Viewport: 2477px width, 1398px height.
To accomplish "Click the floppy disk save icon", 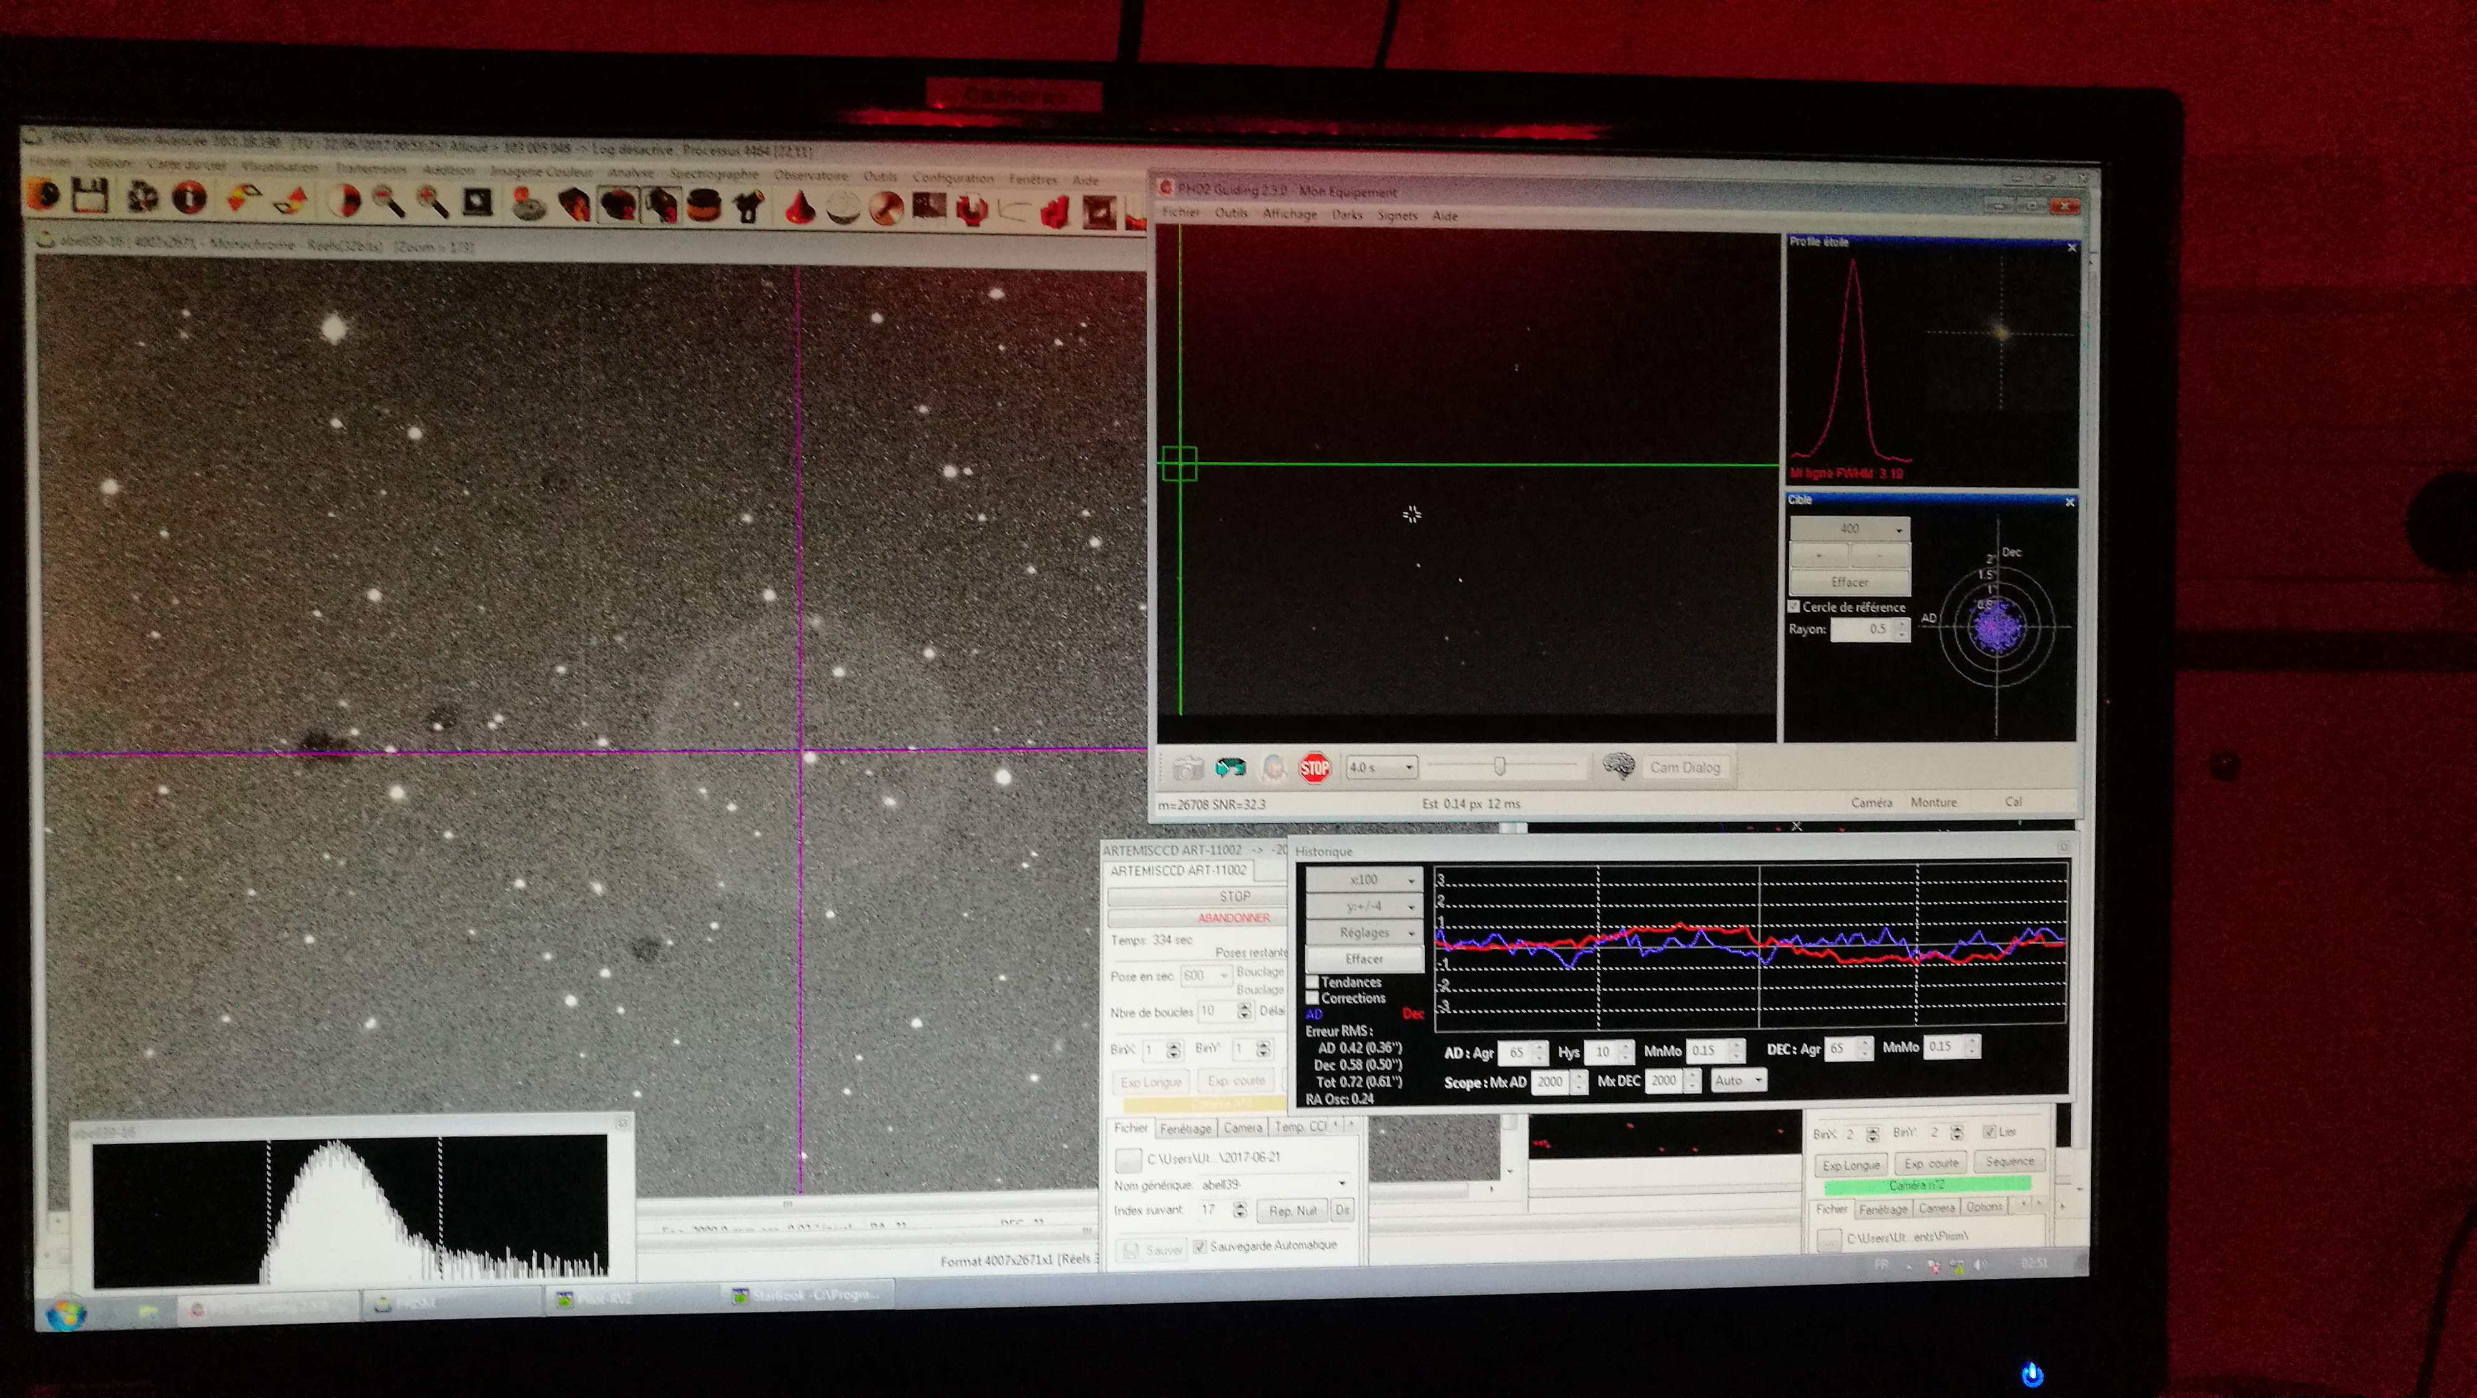I will (91, 197).
